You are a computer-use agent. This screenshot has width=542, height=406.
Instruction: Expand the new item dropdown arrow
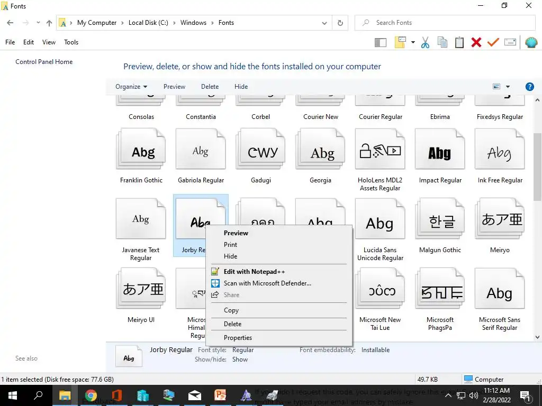(413, 42)
